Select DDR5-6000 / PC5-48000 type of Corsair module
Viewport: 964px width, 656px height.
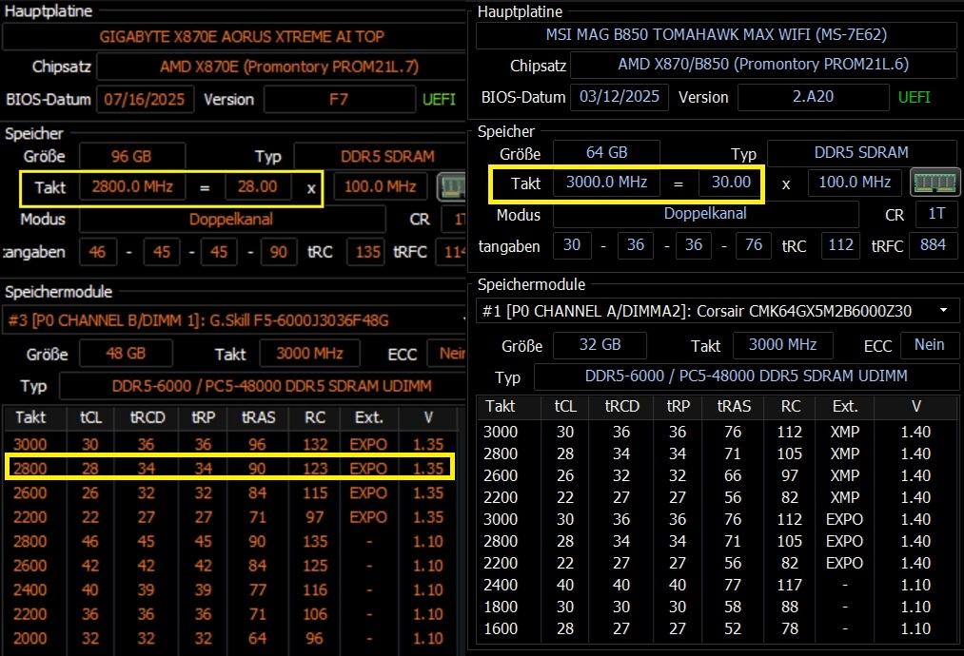(x=746, y=376)
